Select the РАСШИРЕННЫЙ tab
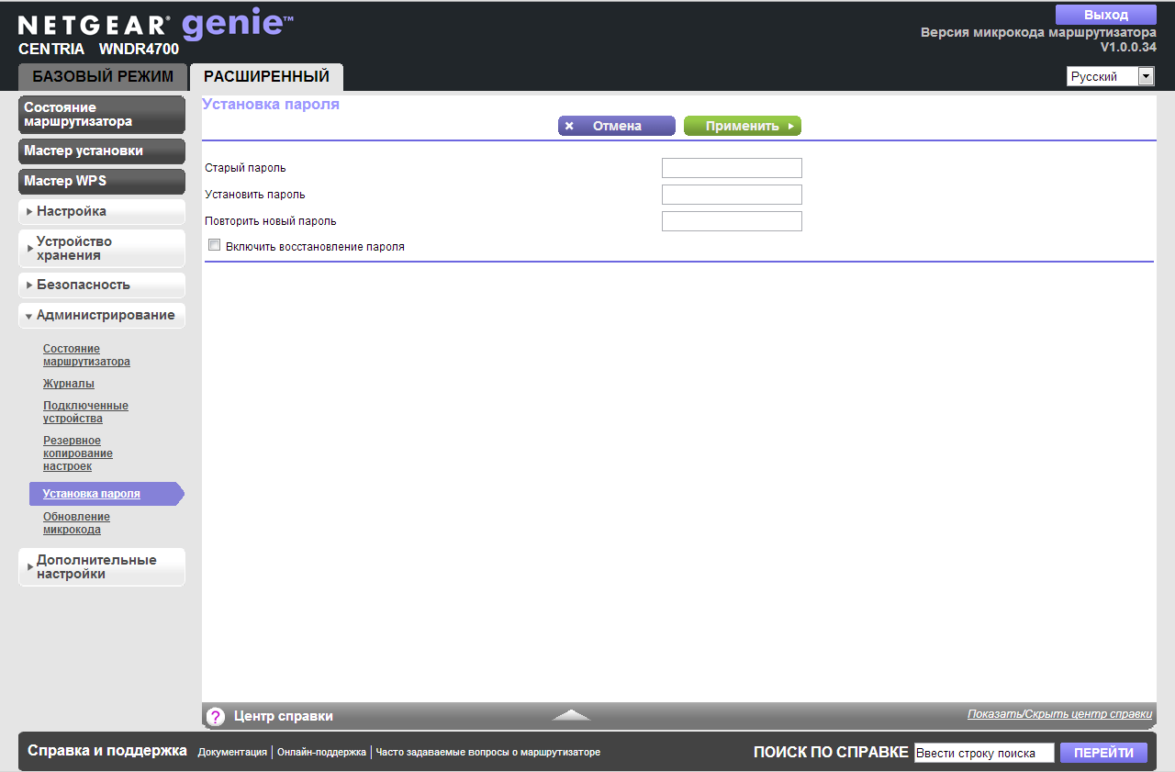1175x772 pixels. 266,77
